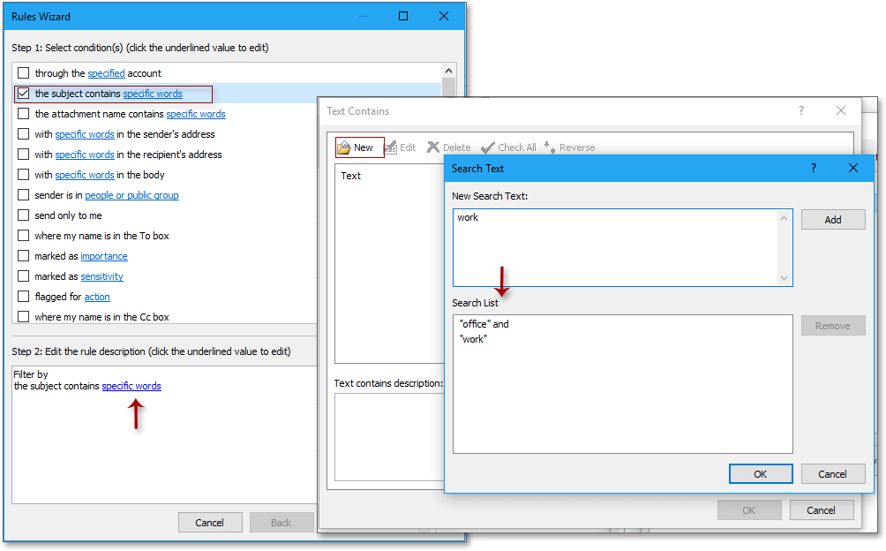Check the 'flagged for action' condition

tap(25, 296)
